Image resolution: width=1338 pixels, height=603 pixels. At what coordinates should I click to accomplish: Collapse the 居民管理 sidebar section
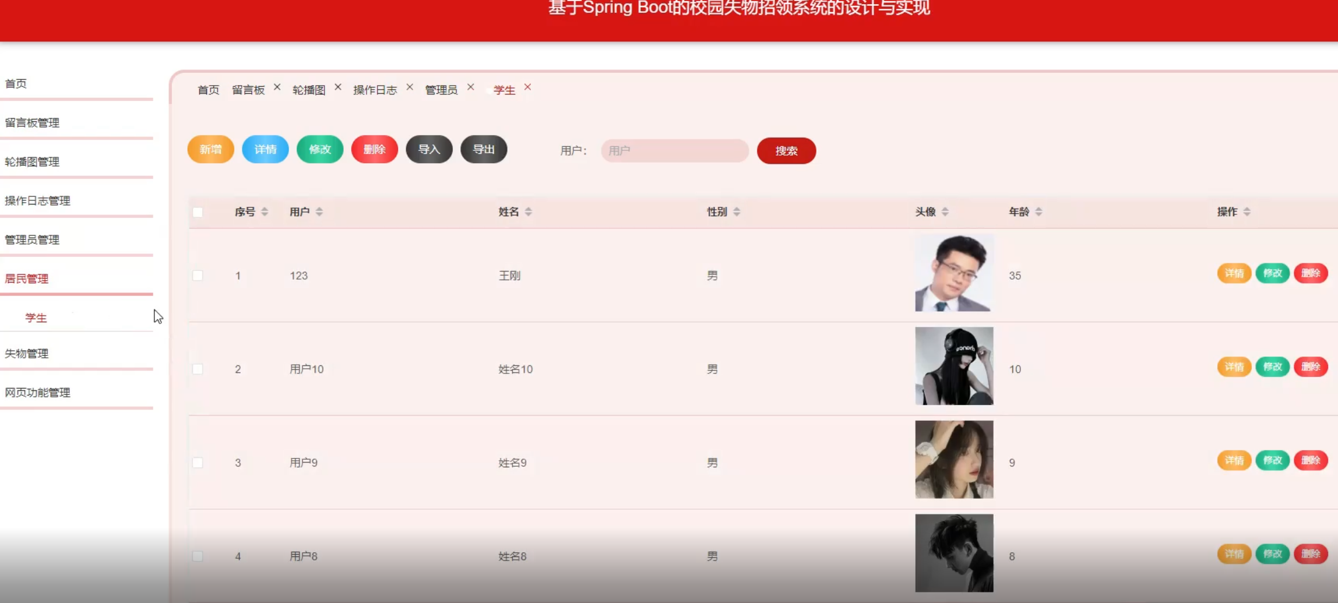tap(27, 279)
